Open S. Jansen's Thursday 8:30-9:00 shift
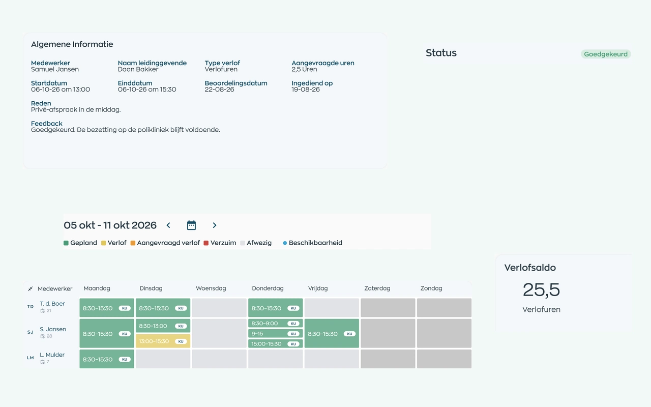 coord(275,323)
